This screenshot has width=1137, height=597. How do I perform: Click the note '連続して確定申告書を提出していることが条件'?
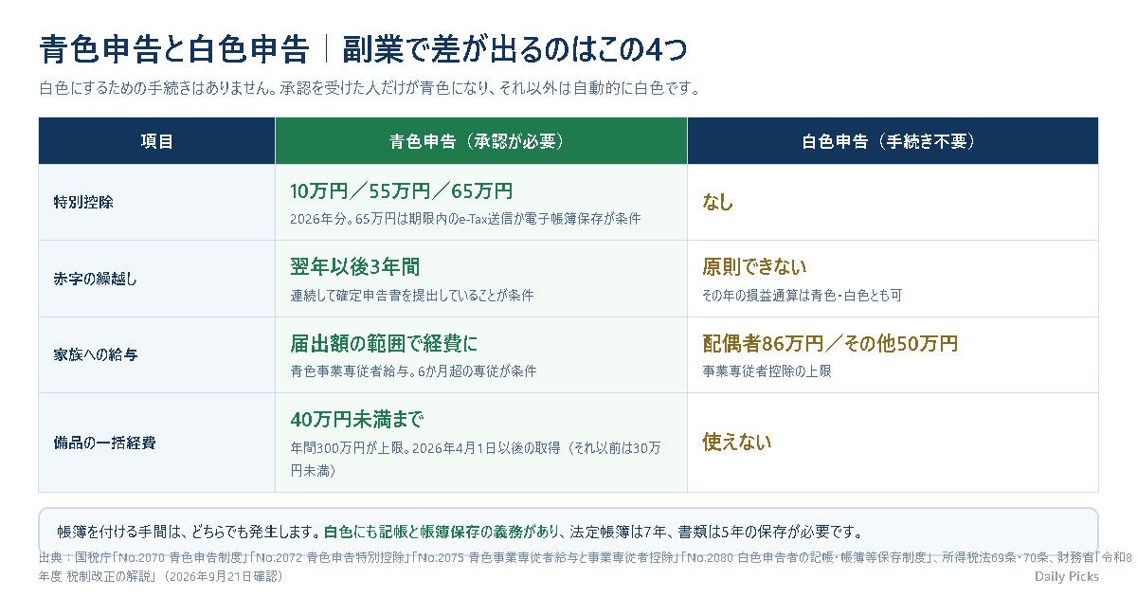pos(412,296)
